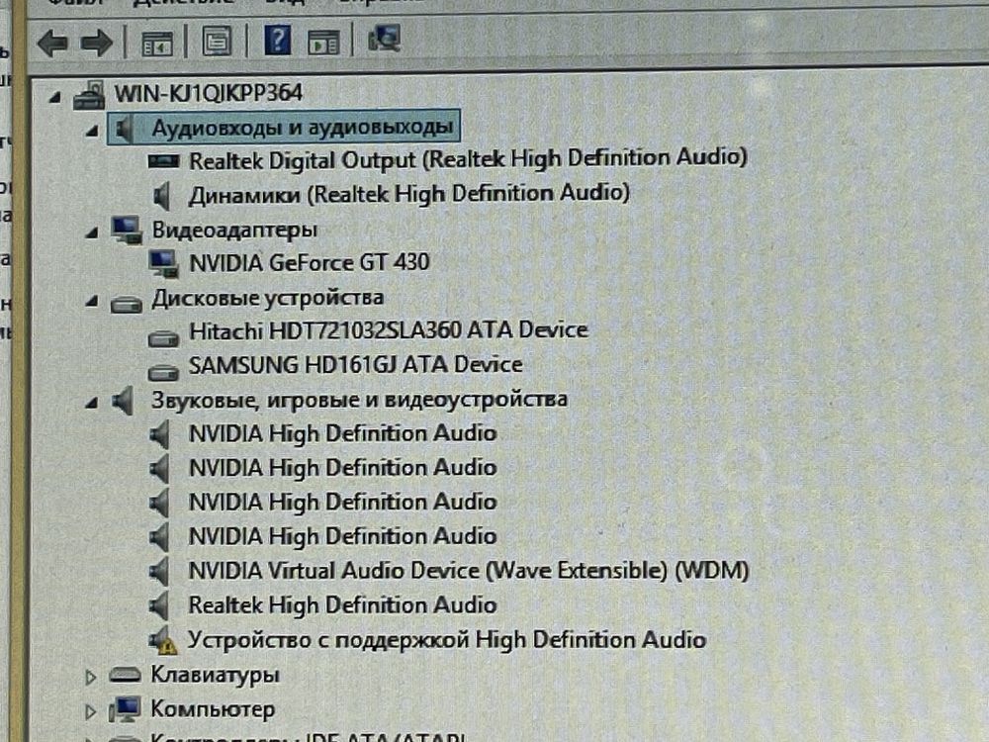Select the NVIDIA GeForce GT 430 adapter
Viewport: 989px width, 742px height.
point(309,262)
